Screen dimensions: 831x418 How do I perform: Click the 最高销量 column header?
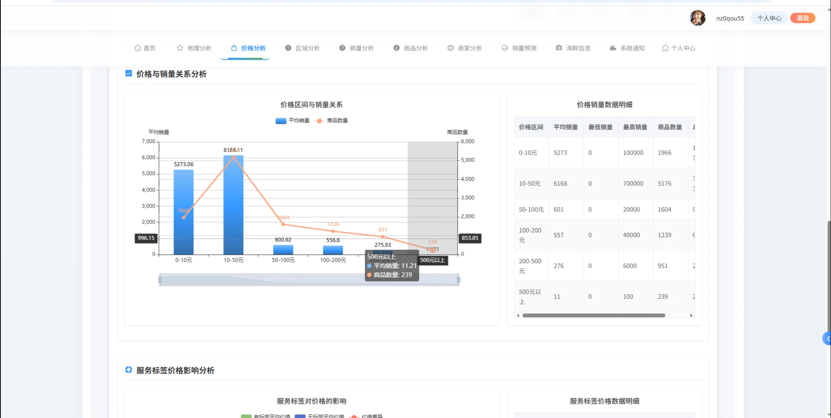point(635,127)
